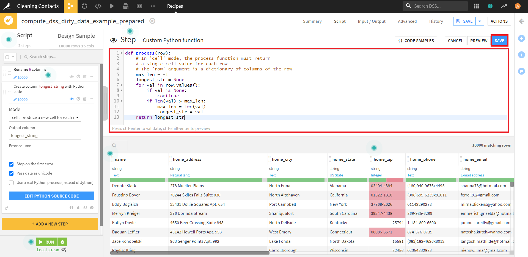Image resolution: width=528 pixels, height=257 pixels.
Task: Delete the Rename 6 columns step
Action: (85, 77)
